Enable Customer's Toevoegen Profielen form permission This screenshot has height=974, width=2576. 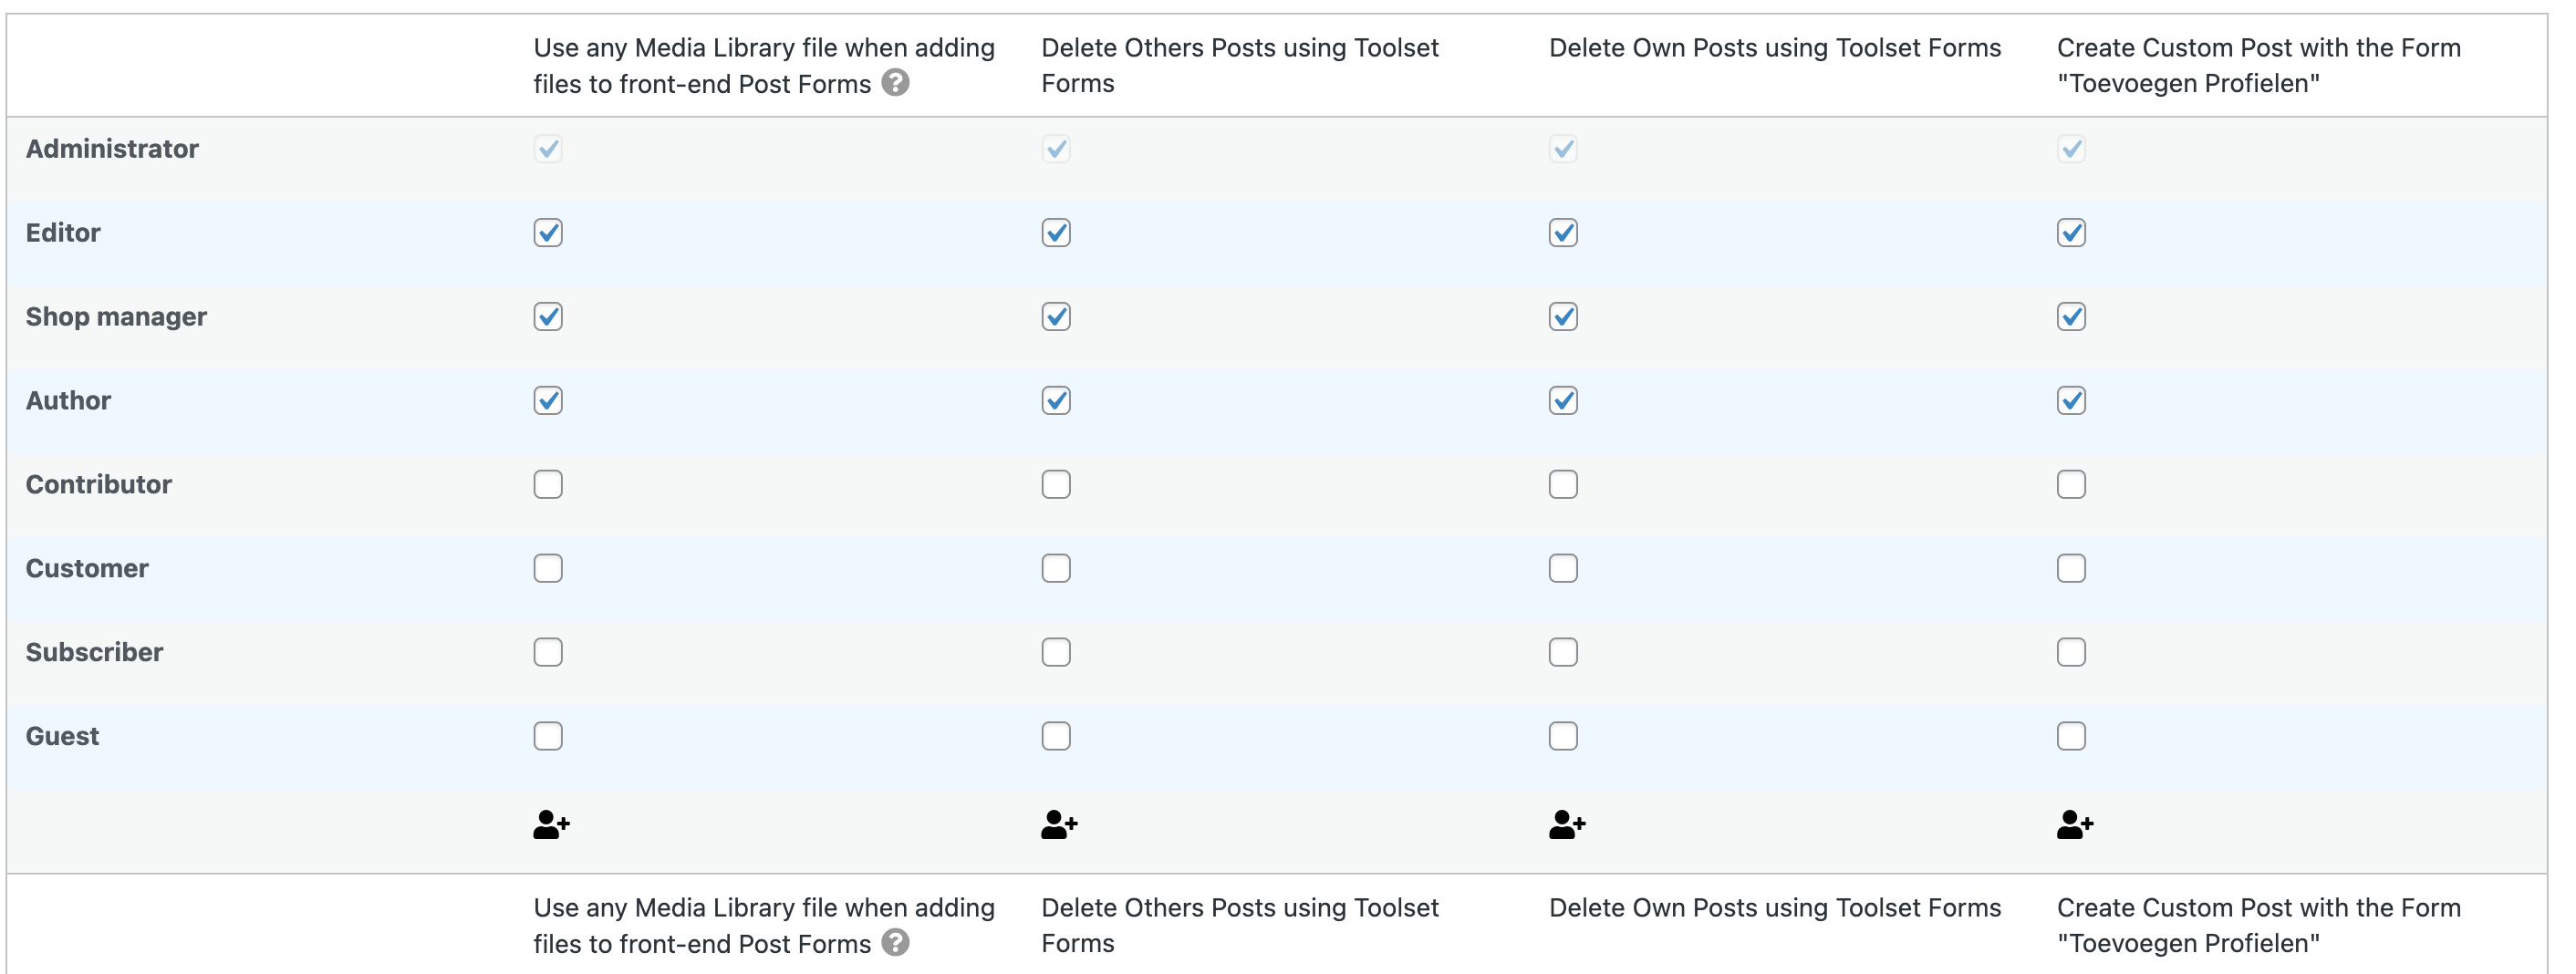point(2071,569)
